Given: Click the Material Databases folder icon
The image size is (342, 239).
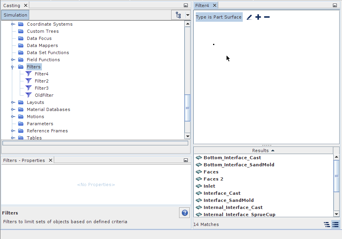Looking at the screenshot, I should point(21,109).
